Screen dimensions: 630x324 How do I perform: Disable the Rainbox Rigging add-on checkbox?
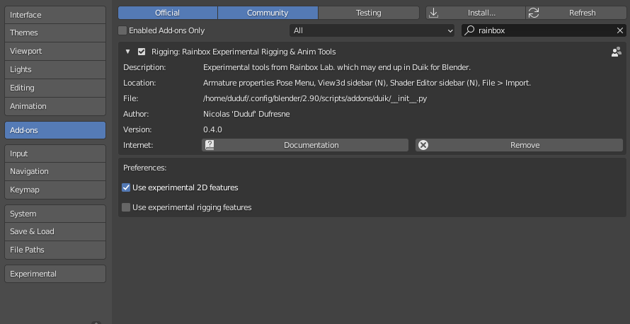(x=142, y=52)
